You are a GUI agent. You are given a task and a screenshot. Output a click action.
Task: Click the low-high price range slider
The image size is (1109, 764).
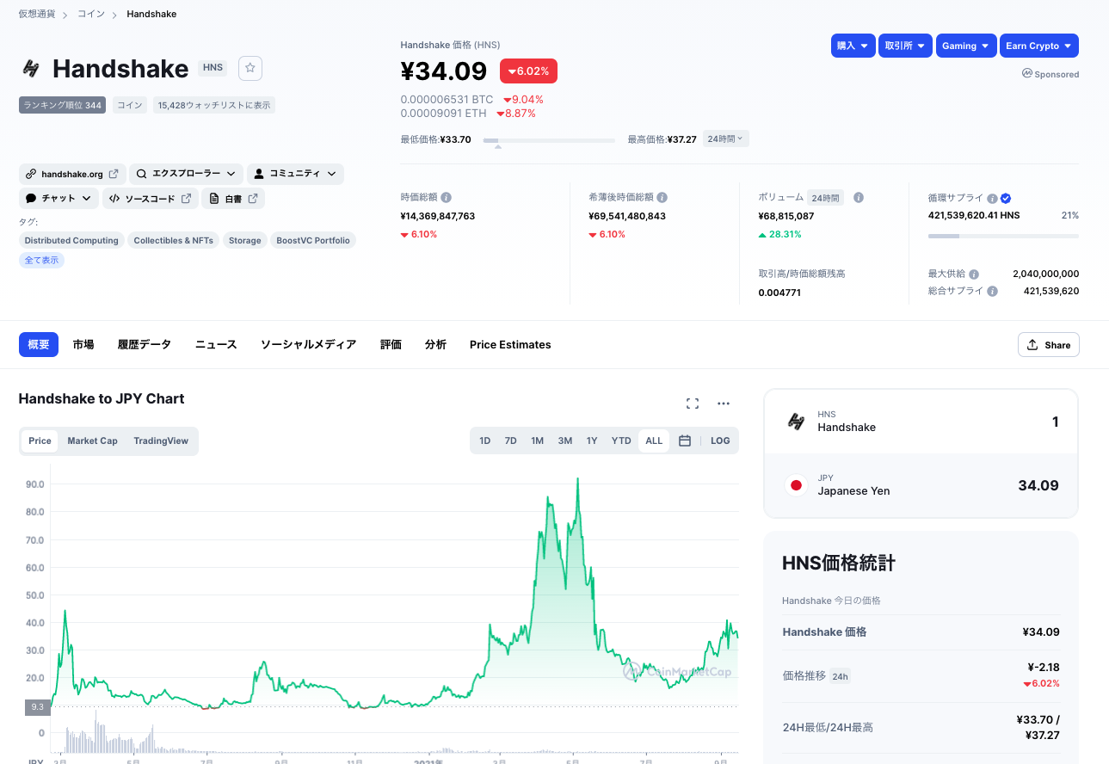click(549, 139)
